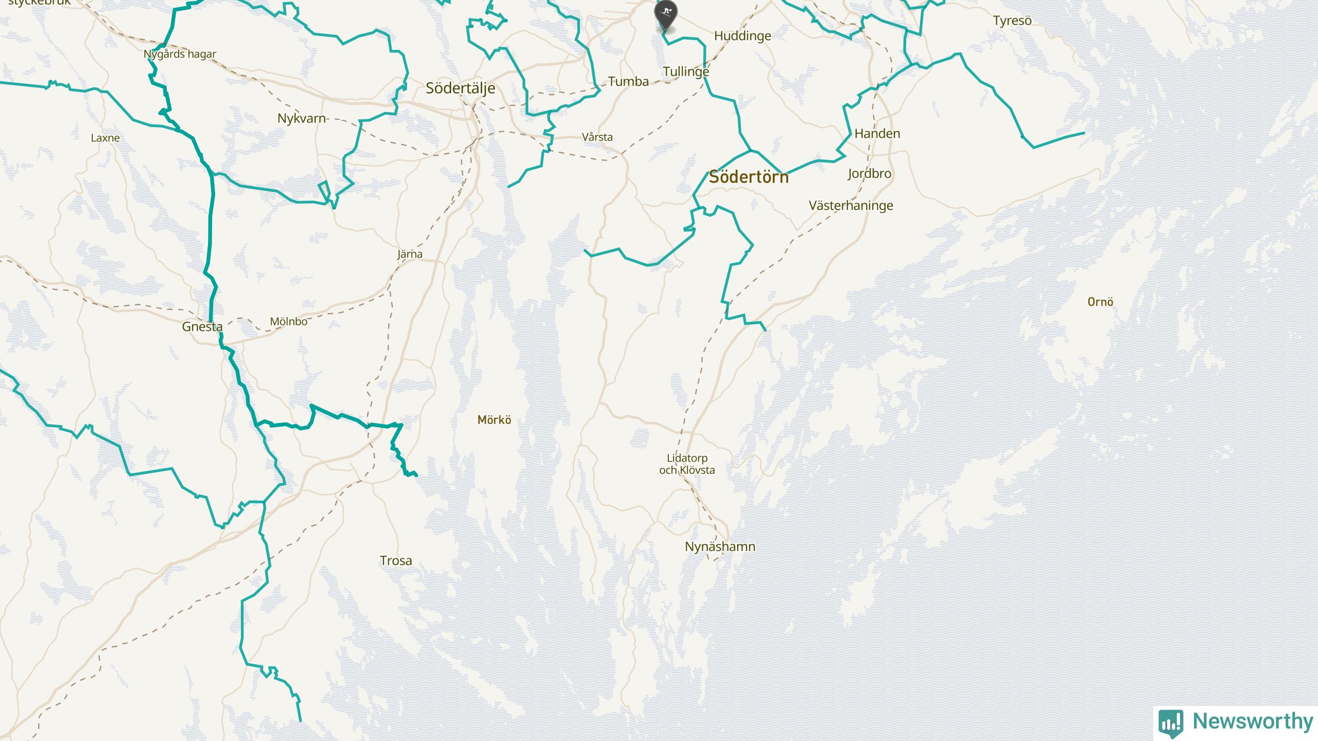Screen dimensions: 1318x741
Task: Select the Södertörn region label
Action: pyautogui.click(x=749, y=177)
